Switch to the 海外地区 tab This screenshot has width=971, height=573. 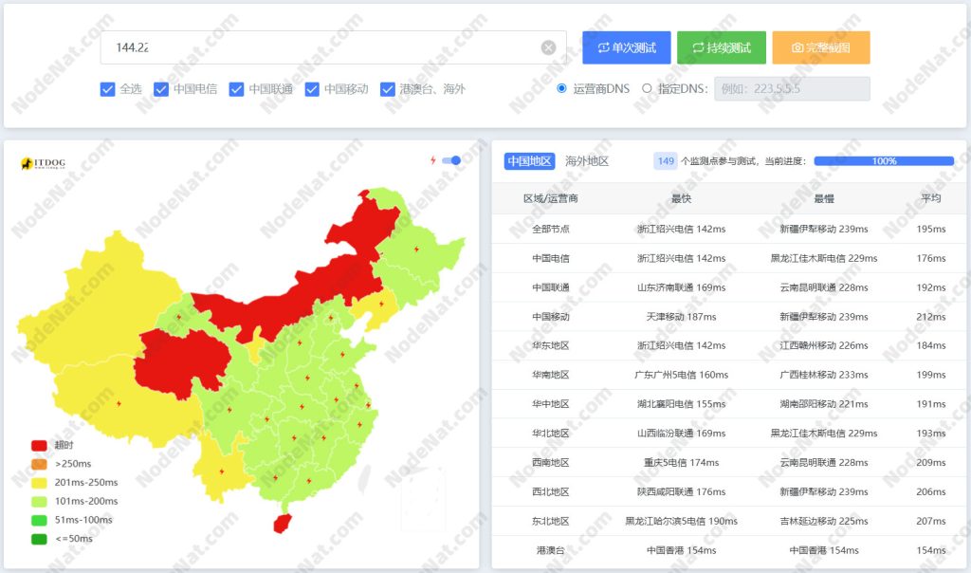(x=586, y=161)
